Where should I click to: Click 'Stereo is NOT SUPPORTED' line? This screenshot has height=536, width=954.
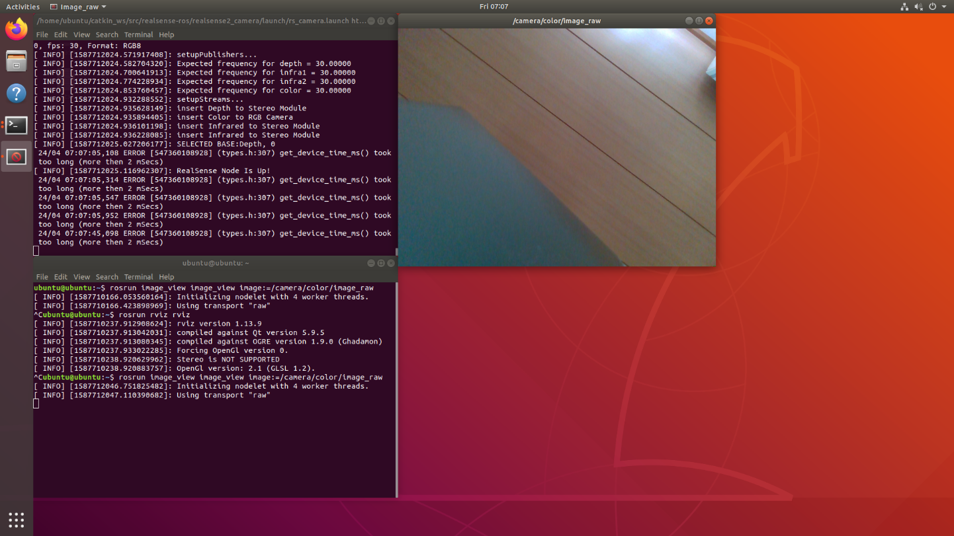click(x=157, y=360)
